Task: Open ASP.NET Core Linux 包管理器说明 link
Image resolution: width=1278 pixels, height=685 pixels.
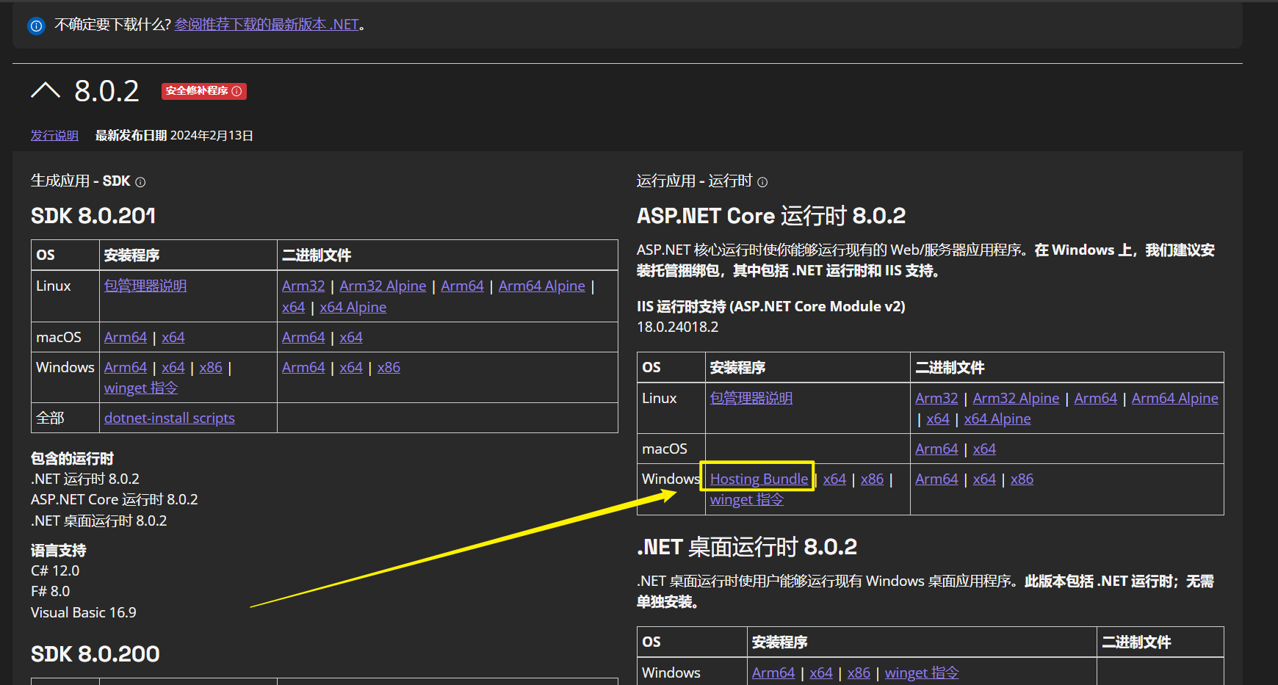Action: pyautogui.click(x=751, y=398)
